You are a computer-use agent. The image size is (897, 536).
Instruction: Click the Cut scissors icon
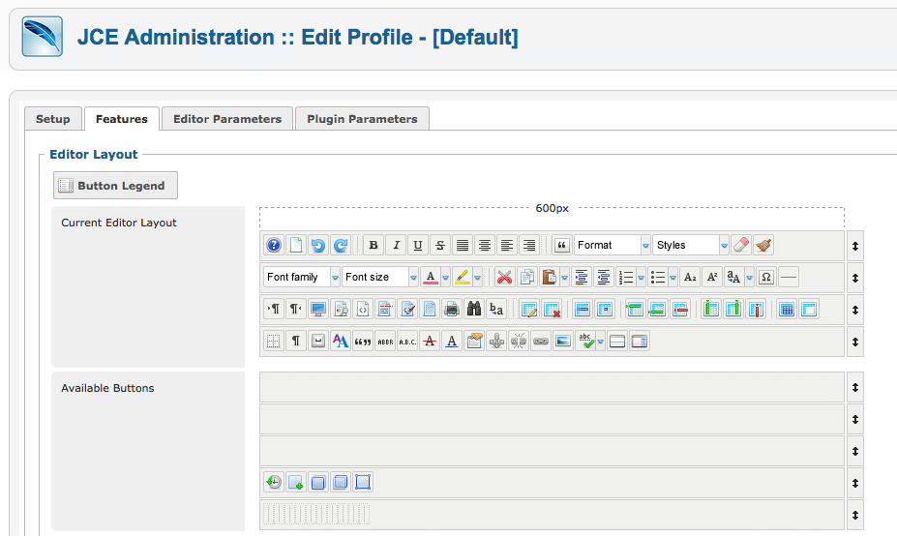[x=504, y=278]
